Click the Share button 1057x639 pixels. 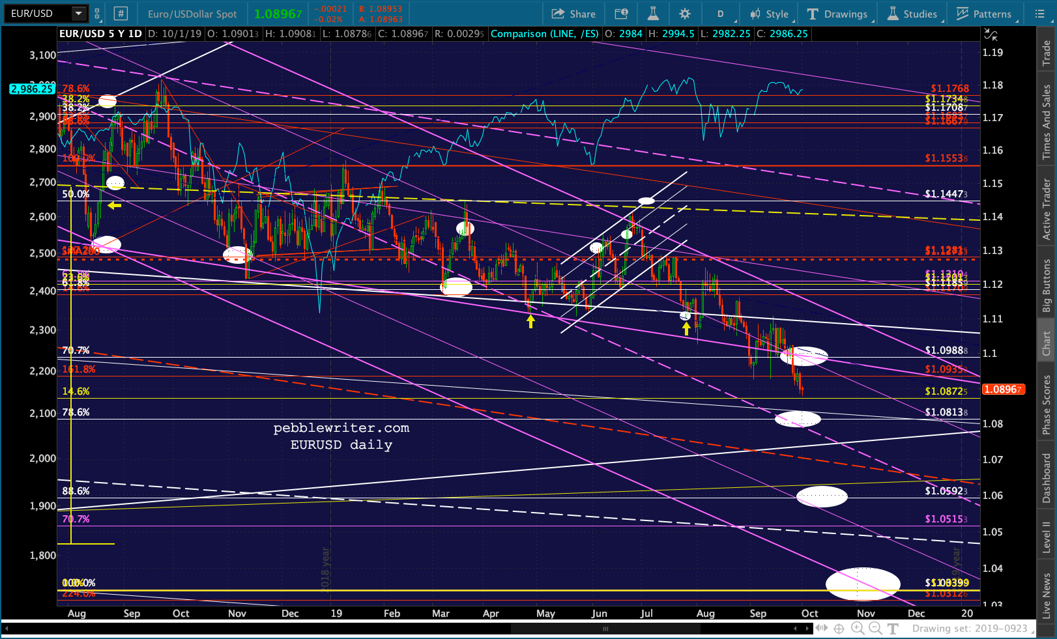(x=573, y=14)
